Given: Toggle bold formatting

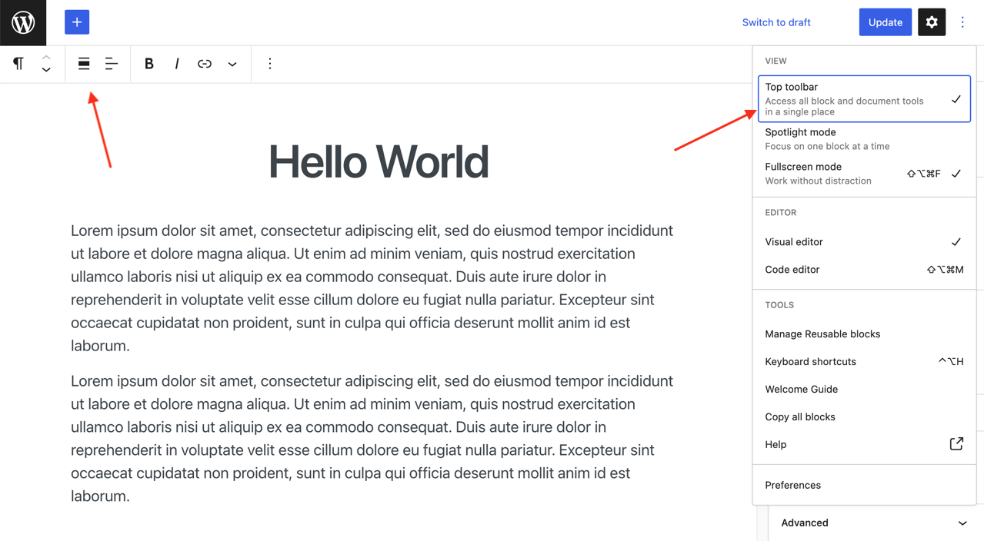Looking at the screenshot, I should coord(149,64).
